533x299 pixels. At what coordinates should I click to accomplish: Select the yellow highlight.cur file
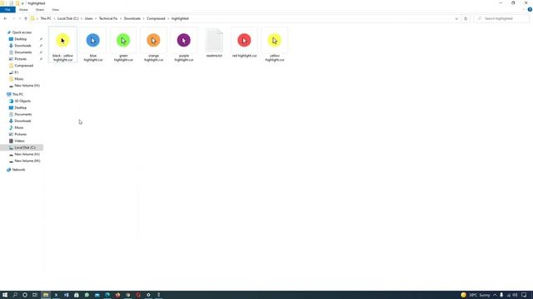point(275,44)
